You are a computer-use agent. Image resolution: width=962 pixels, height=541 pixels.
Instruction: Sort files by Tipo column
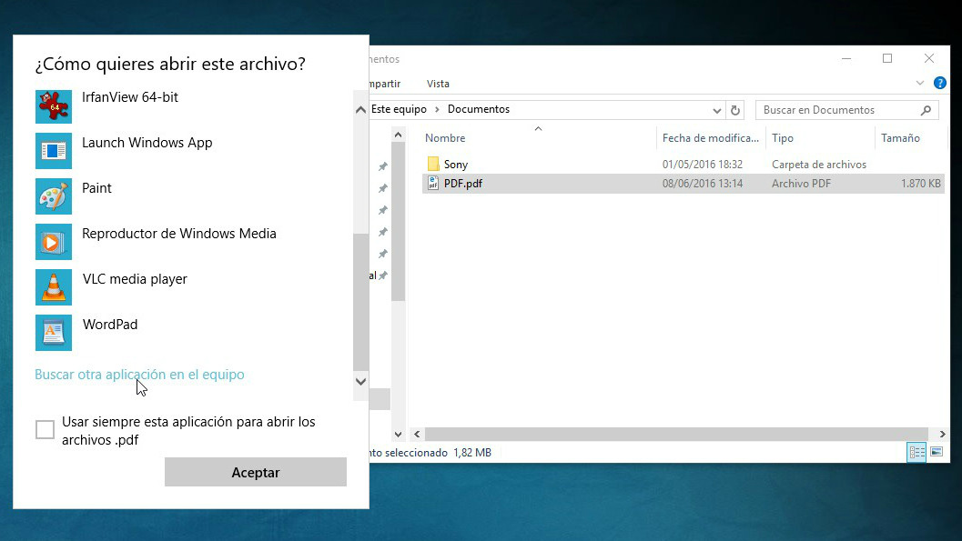pyautogui.click(x=783, y=138)
